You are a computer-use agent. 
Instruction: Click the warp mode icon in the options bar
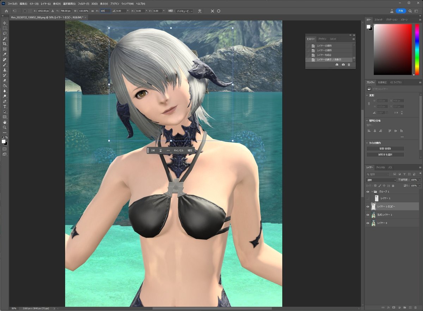[x=200, y=11]
